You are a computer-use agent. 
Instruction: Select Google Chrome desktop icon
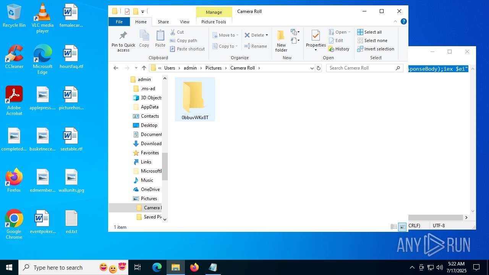pos(14,225)
